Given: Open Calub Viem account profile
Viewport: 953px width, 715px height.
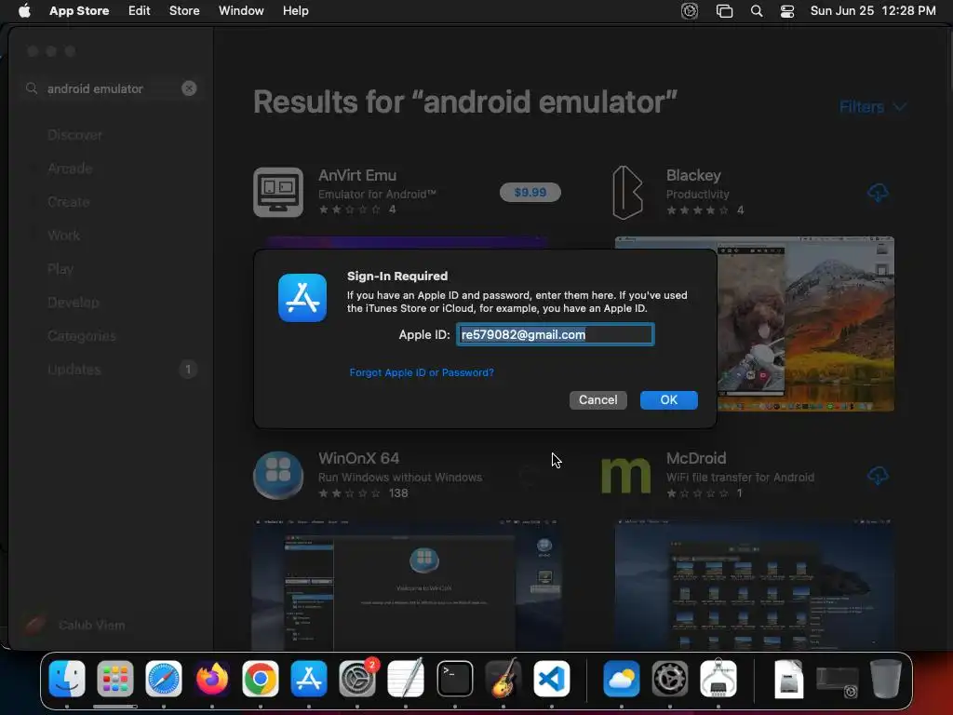Looking at the screenshot, I should [74, 625].
